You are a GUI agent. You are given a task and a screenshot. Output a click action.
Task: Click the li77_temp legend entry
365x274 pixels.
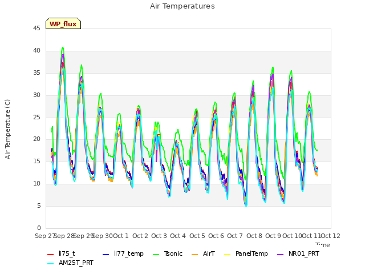coord(123,253)
